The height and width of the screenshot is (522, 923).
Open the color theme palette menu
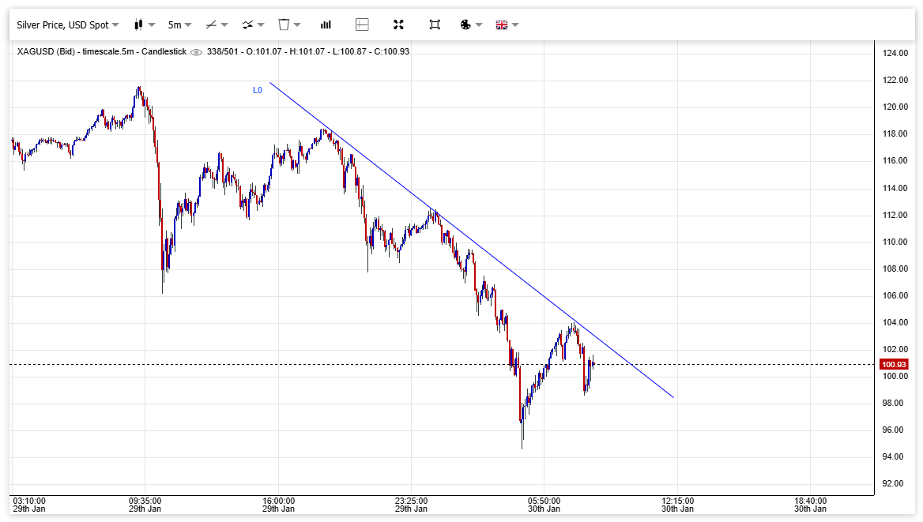click(x=470, y=24)
